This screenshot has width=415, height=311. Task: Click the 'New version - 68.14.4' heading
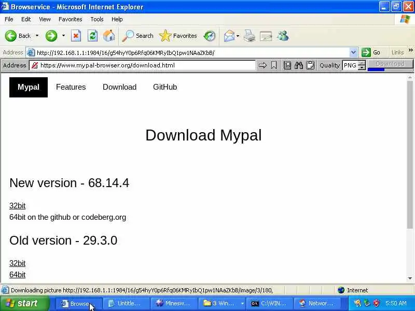pyautogui.click(x=70, y=183)
